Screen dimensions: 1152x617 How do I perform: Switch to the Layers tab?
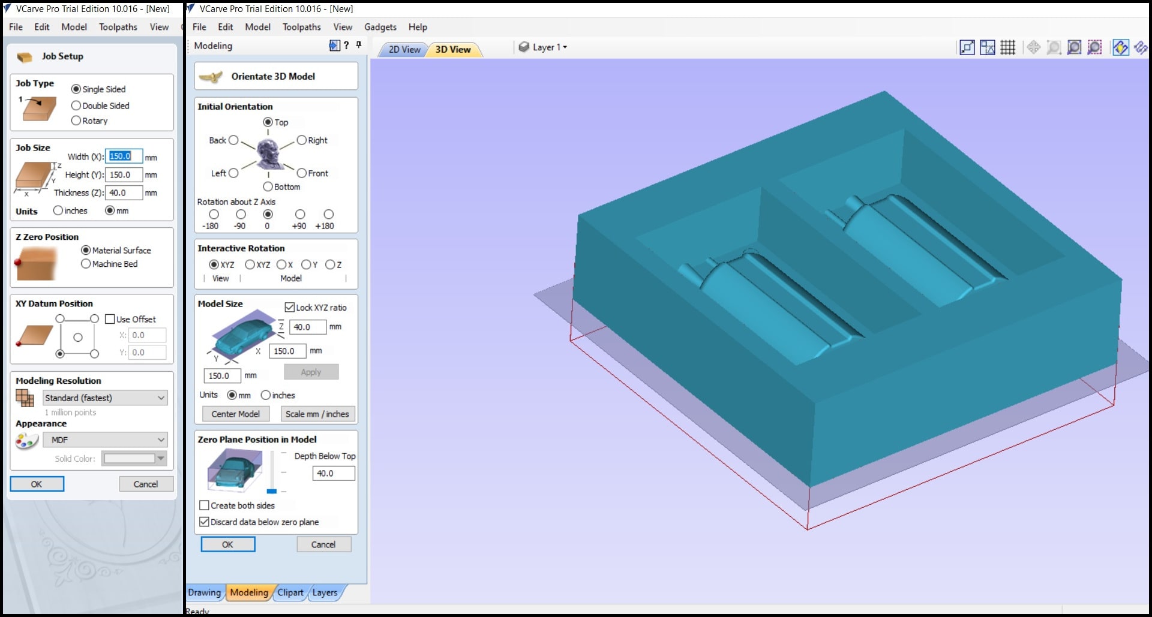point(325,592)
